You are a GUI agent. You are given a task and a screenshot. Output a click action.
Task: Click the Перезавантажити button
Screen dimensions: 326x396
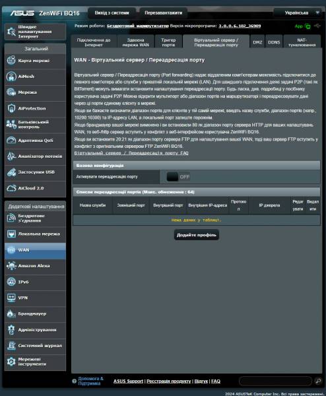tap(164, 13)
